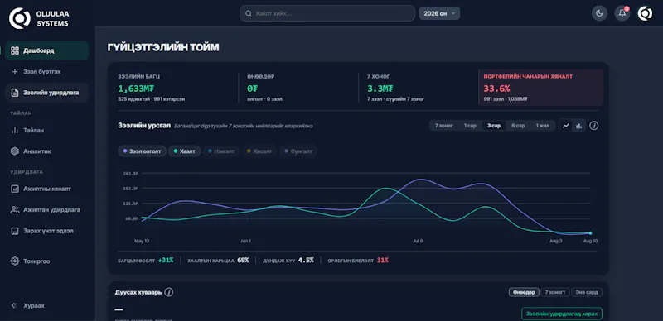The width and height of the screenshot is (663, 321).
Task: Toggle dark mode with the moon icon
Action: tap(599, 13)
